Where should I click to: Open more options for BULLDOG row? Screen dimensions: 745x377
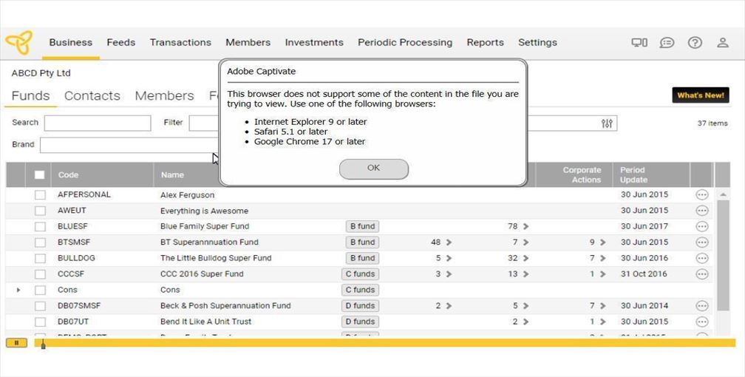coord(702,258)
